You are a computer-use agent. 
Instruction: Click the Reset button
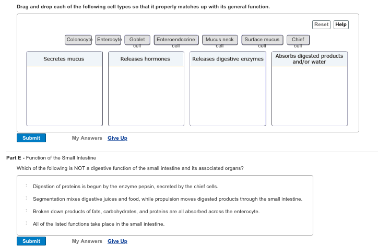[321, 24]
